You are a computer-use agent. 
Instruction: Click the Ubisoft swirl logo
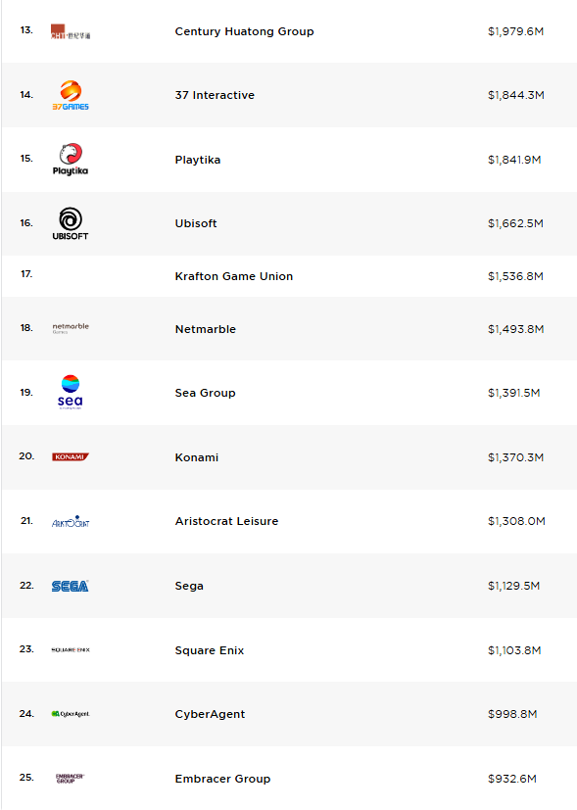(x=71, y=223)
